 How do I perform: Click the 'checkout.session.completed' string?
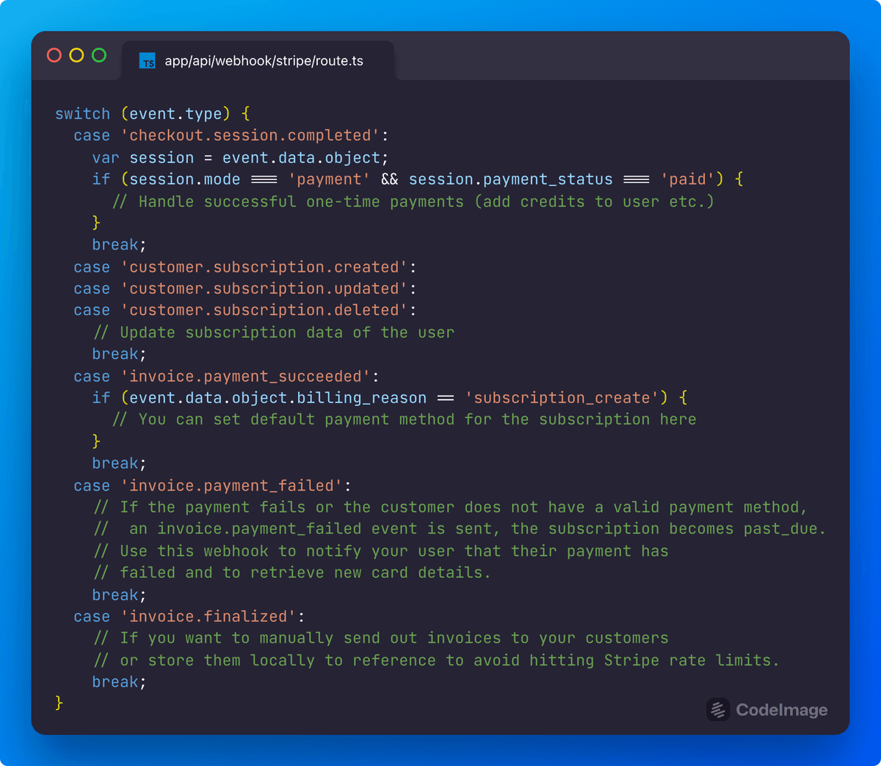250,136
